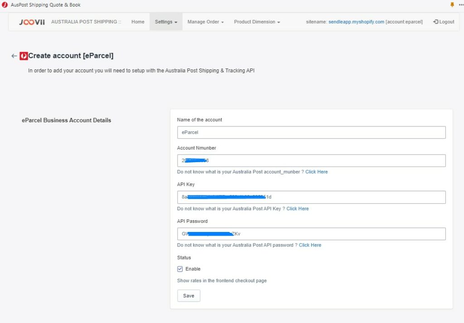Click the red Australia Post logo icon

point(24,56)
